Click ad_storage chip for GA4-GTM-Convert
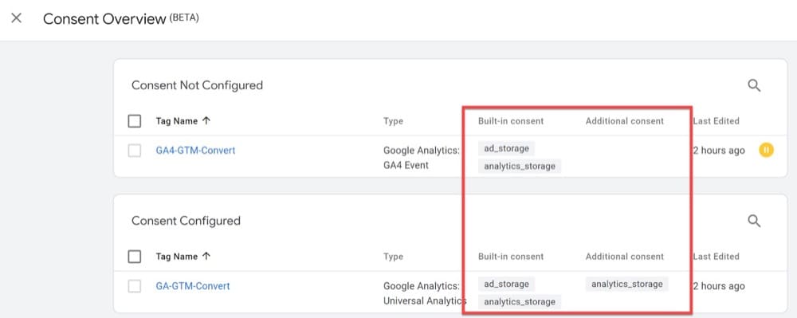This screenshot has width=797, height=318. pyautogui.click(x=506, y=148)
